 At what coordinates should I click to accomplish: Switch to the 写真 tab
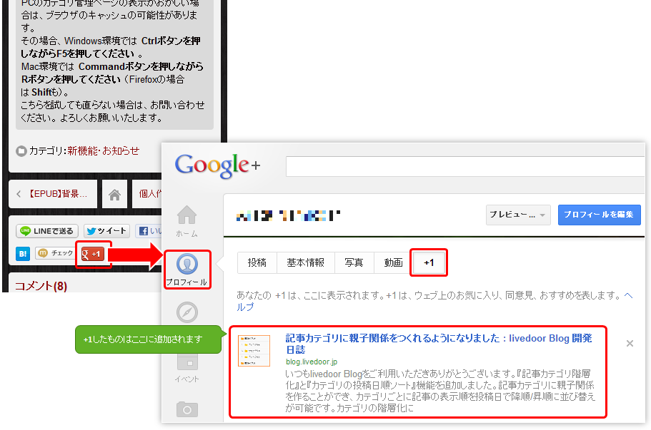tap(354, 262)
